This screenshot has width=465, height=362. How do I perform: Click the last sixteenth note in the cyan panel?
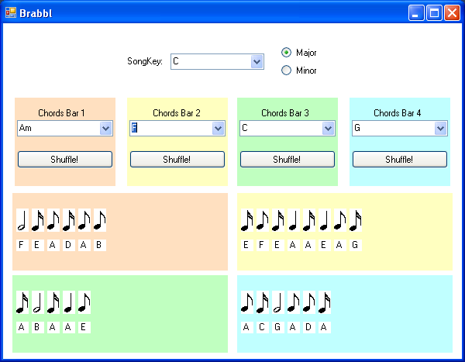coord(325,302)
